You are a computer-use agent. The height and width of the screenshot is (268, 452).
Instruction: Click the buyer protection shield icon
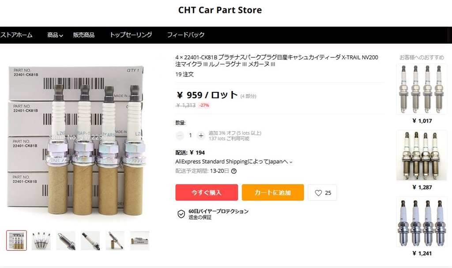pos(181,214)
